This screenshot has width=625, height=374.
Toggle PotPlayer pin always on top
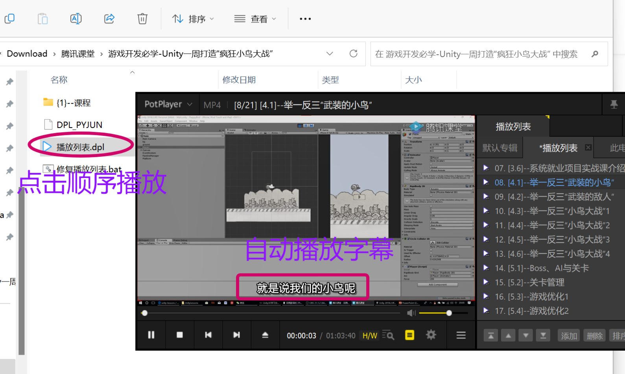point(614,104)
